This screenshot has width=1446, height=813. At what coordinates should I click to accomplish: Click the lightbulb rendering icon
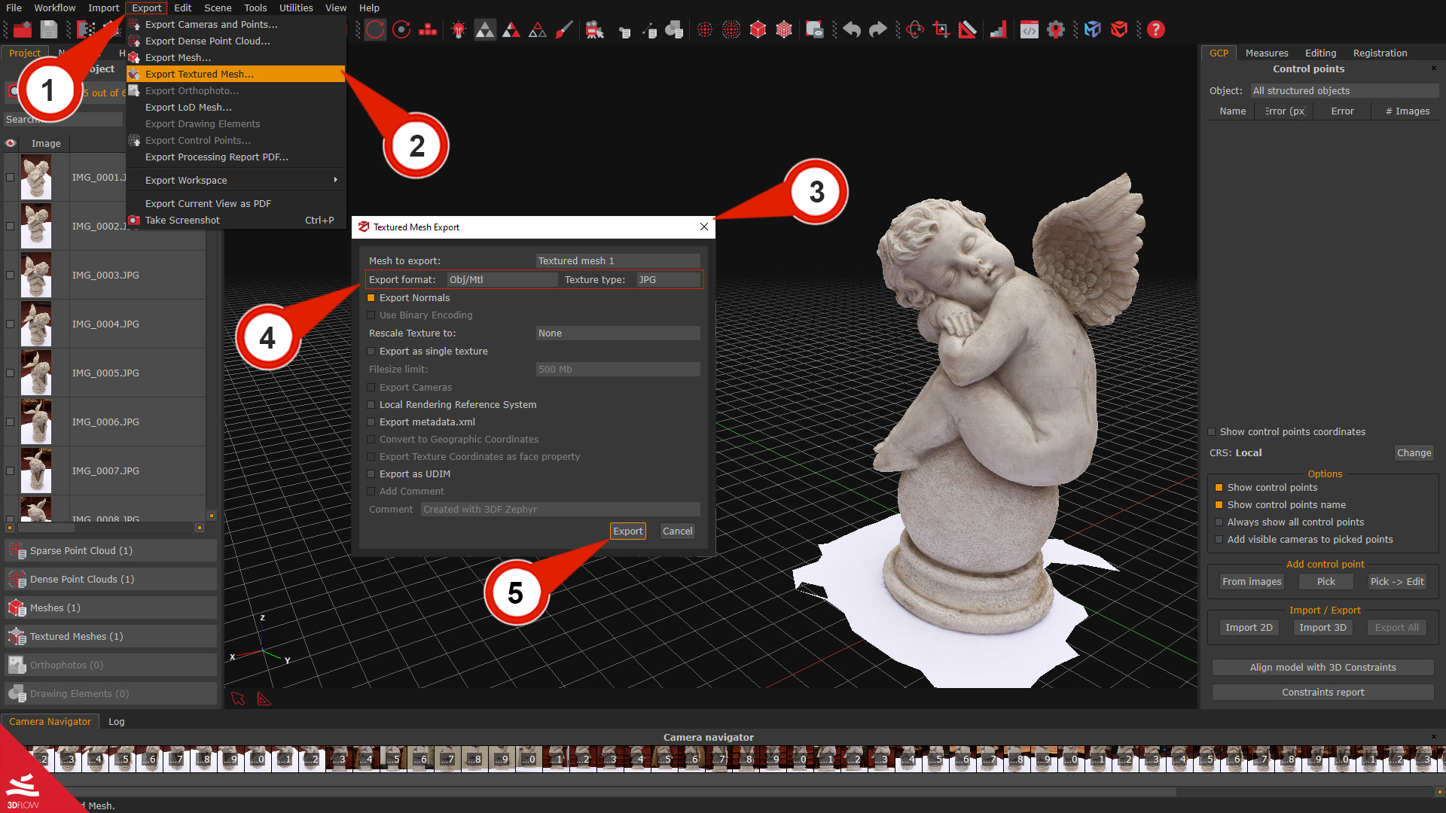[458, 30]
